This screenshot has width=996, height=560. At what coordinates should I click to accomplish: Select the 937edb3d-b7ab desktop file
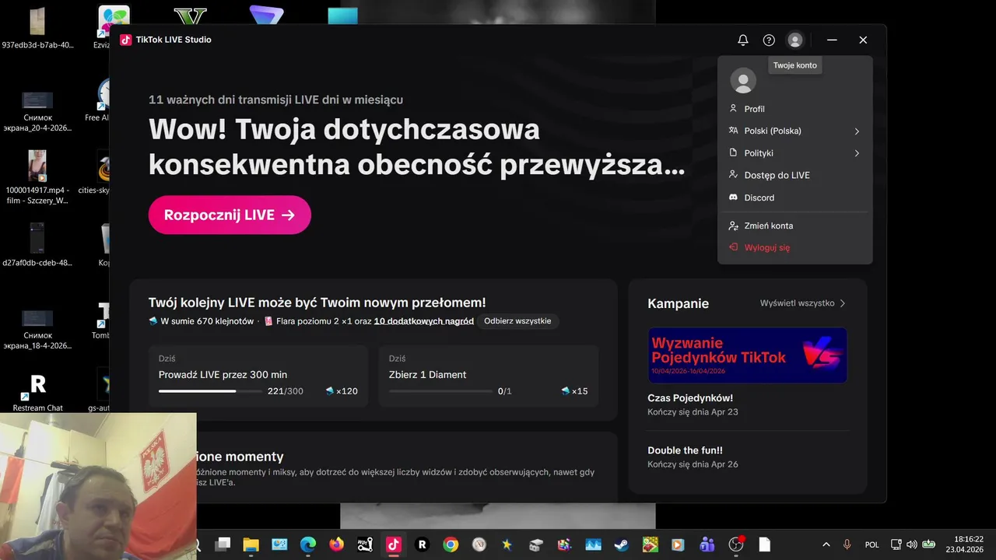(37, 28)
